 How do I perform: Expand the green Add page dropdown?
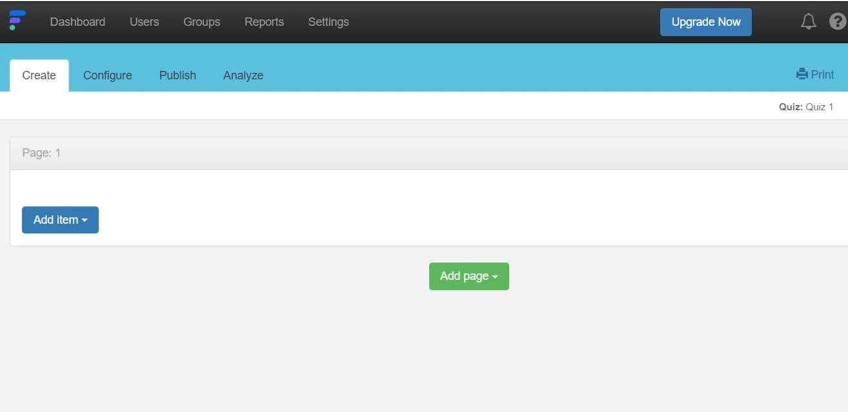coord(469,276)
